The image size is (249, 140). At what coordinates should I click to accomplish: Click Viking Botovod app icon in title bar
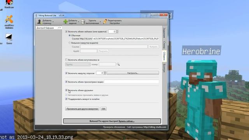36,16
